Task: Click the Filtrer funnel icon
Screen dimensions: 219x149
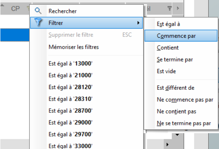Action: point(38,22)
